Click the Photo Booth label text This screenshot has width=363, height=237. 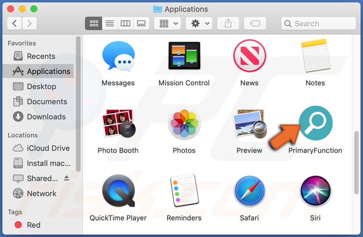click(x=118, y=151)
